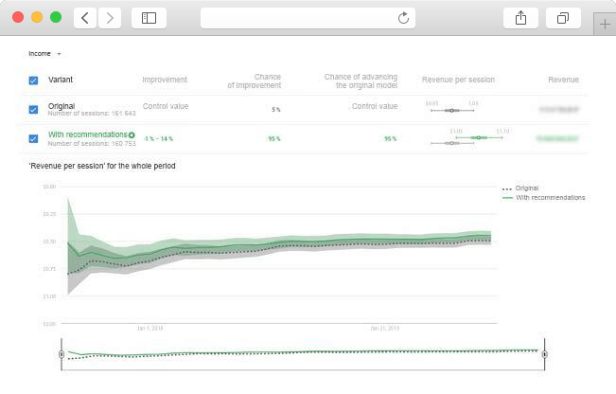Click the Chance of improvement column header

point(254,81)
